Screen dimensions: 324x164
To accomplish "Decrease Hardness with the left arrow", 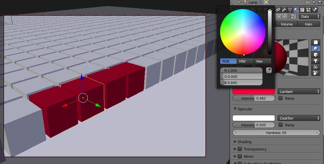I will (235, 132).
